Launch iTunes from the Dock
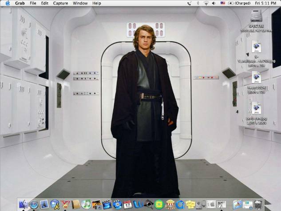The image size is (281, 211). 86,204
